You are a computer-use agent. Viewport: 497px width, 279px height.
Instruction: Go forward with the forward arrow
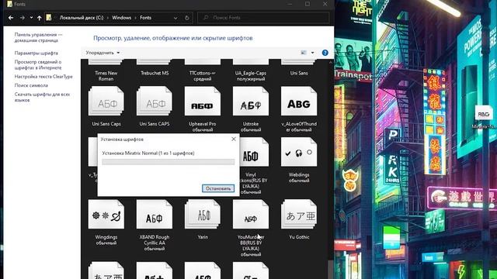(x=23, y=18)
